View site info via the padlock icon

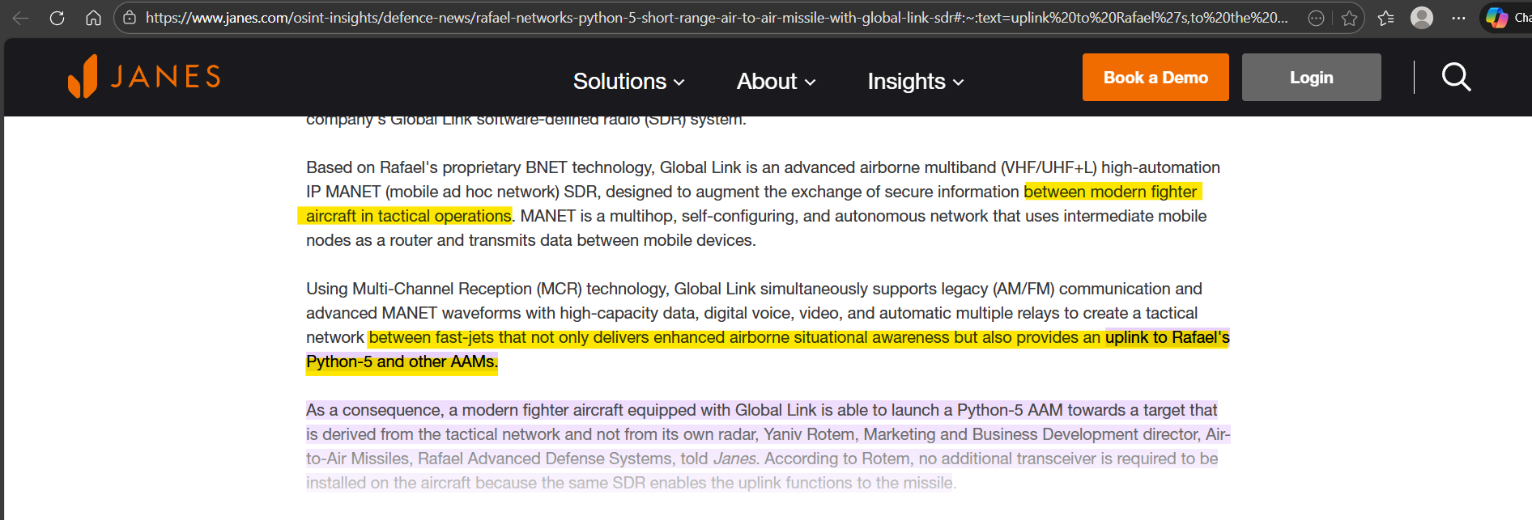pos(130,18)
